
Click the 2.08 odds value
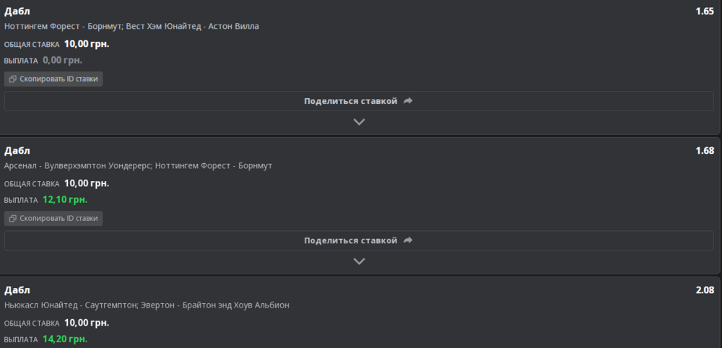click(705, 290)
